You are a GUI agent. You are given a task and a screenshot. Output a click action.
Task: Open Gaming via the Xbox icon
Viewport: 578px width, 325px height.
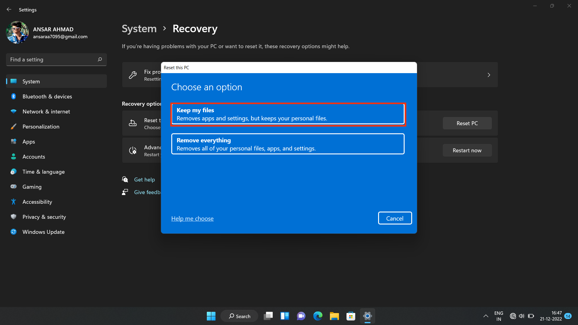[14, 187]
